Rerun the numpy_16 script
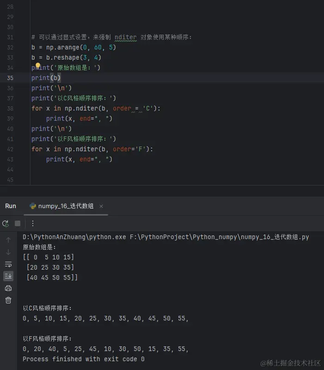Screen dimensions: 324x370 click(6, 223)
